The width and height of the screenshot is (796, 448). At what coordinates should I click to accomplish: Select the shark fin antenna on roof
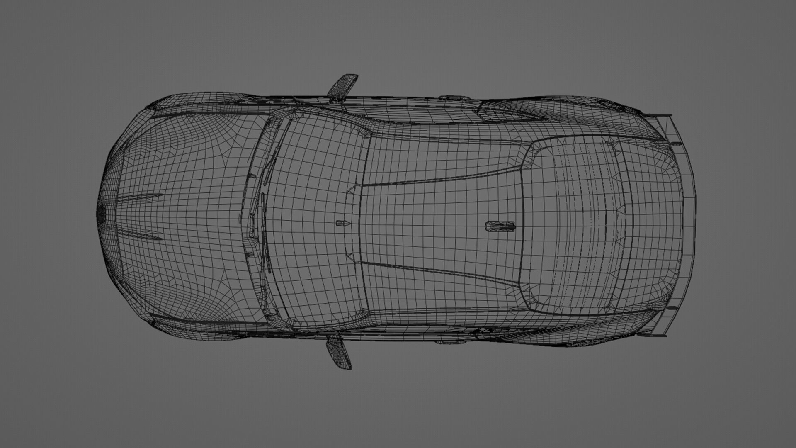click(x=500, y=226)
